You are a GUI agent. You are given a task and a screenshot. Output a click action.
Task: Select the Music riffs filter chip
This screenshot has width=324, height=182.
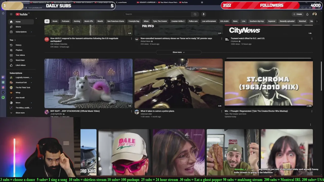tap(89, 21)
